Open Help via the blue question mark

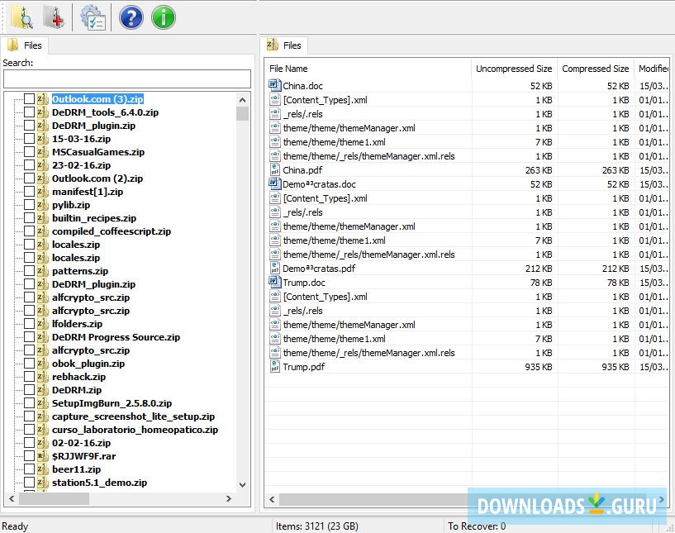pos(131,17)
